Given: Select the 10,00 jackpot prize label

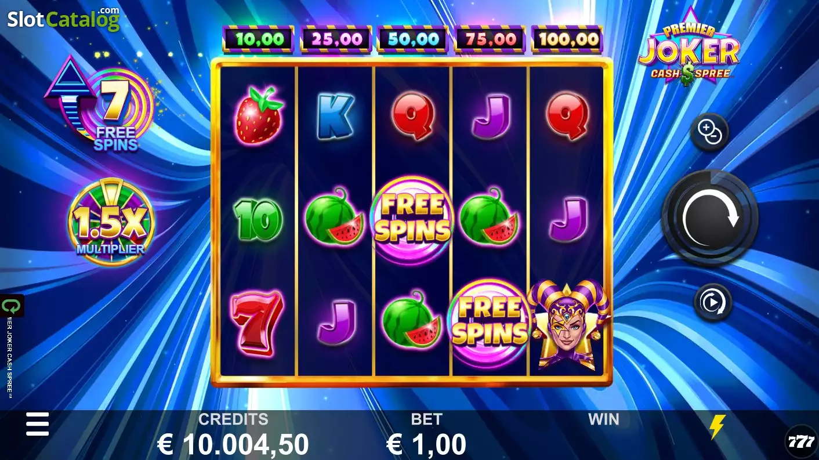Looking at the screenshot, I should 258,39.
